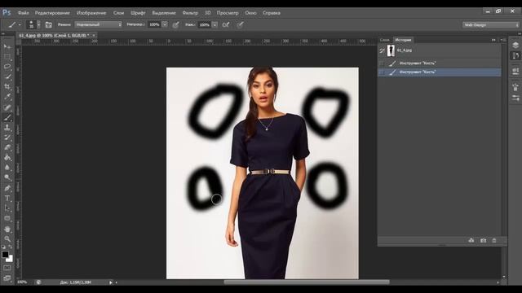The image size is (522, 293).
Task: Open the Файл menu
Action: (x=24, y=13)
